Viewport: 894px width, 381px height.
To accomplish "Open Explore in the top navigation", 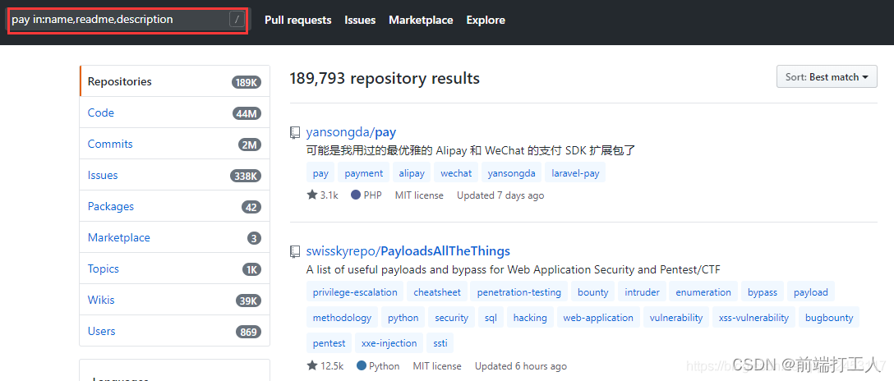I will (486, 20).
